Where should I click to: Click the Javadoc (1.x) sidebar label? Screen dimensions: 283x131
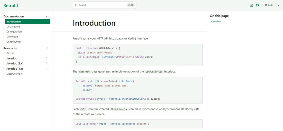click(15, 69)
